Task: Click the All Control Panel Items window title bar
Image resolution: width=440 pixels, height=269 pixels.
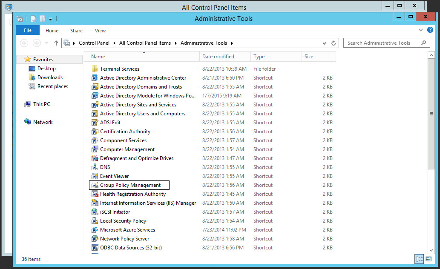Action: point(214,7)
